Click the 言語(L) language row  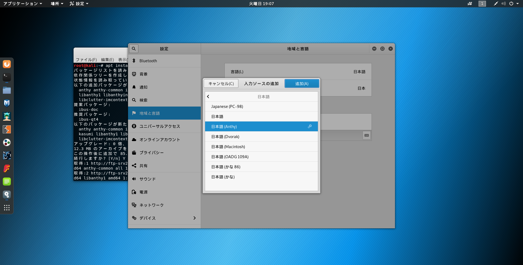(298, 72)
